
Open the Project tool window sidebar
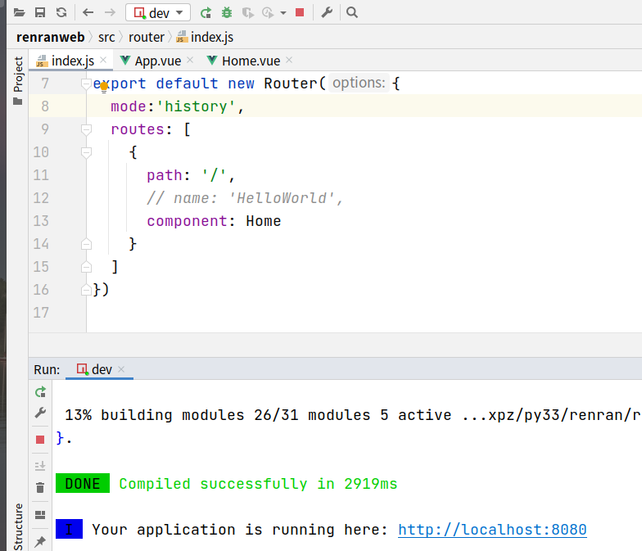pos(18,80)
